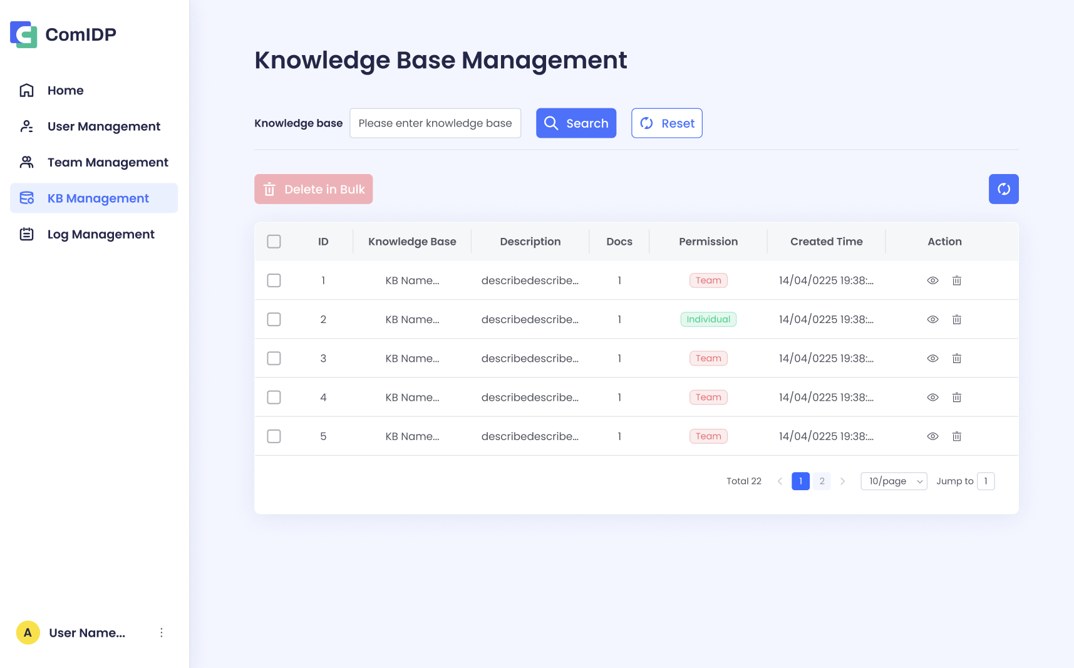Go to next page with right chevron

(x=842, y=481)
